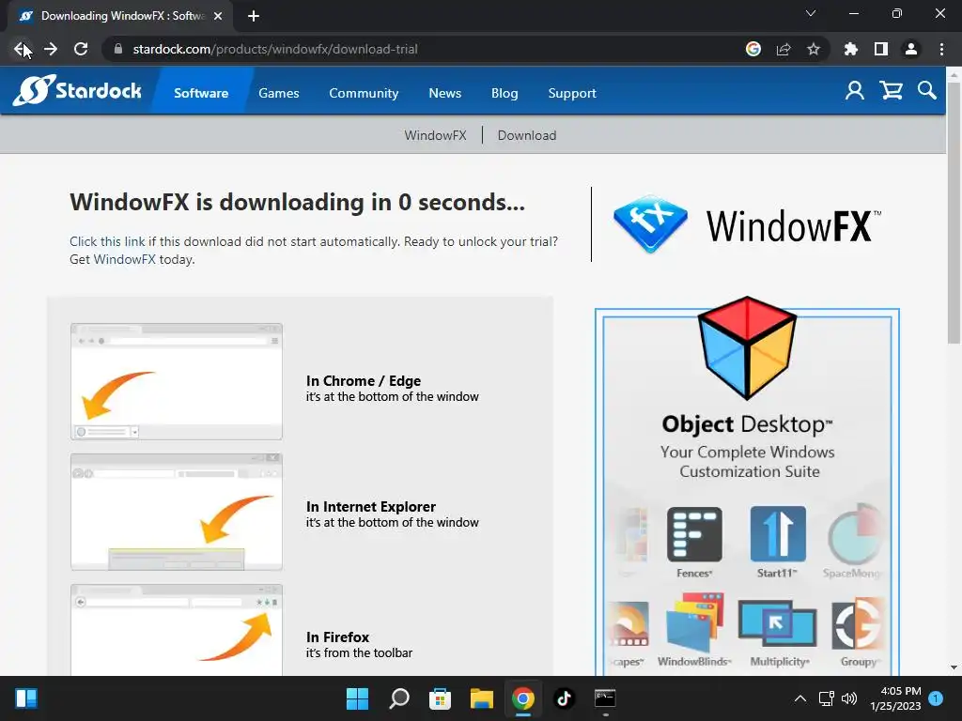Open the Download sub-navigation link
Image resolution: width=962 pixels, height=721 pixels.
pos(527,135)
